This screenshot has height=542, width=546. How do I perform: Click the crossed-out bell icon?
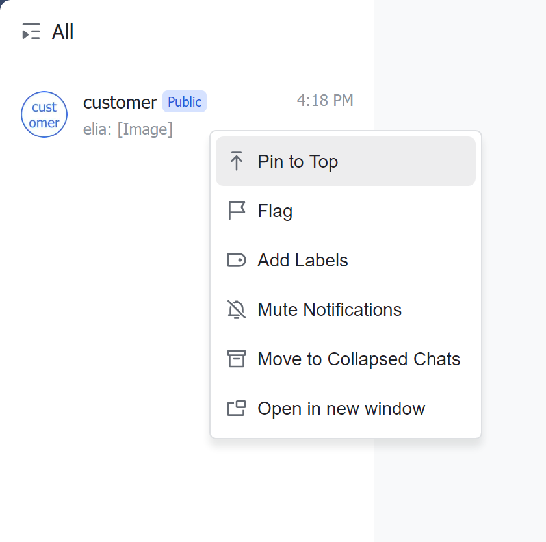[x=237, y=310]
